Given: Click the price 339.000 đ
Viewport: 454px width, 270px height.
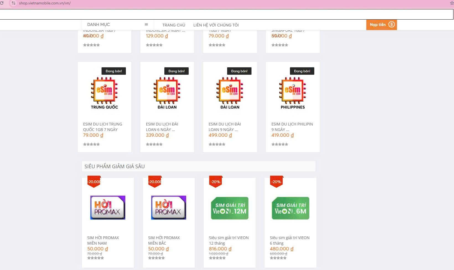Looking at the screenshot, I should coord(157,135).
